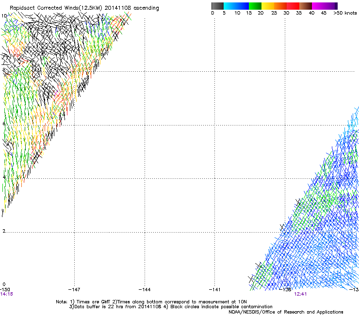Screen dimensions: 359x315
Task: Click the longitude label '-150'
Action: 5,290
